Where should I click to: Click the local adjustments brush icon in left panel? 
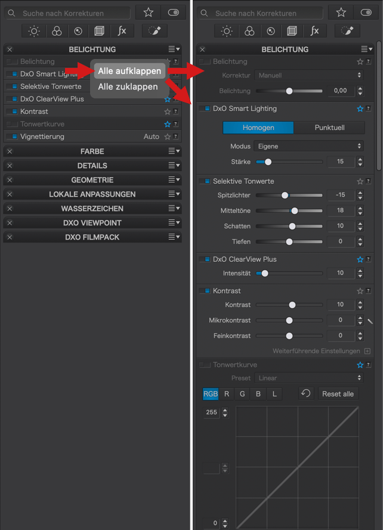tap(155, 31)
